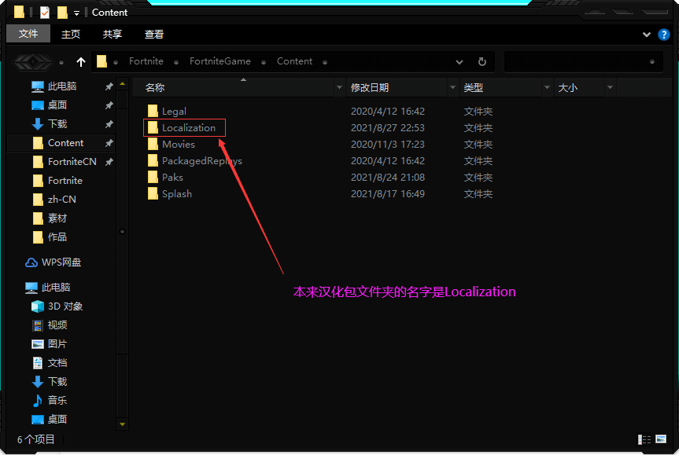Image resolution: width=679 pixels, height=455 pixels.
Task: Refresh the current folder view
Action: 482,62
